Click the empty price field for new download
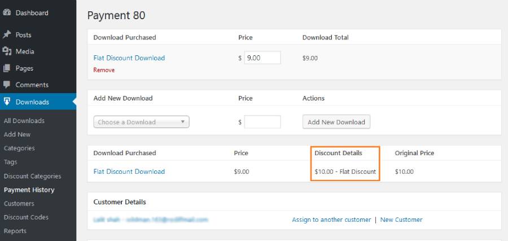 (262, 122)
